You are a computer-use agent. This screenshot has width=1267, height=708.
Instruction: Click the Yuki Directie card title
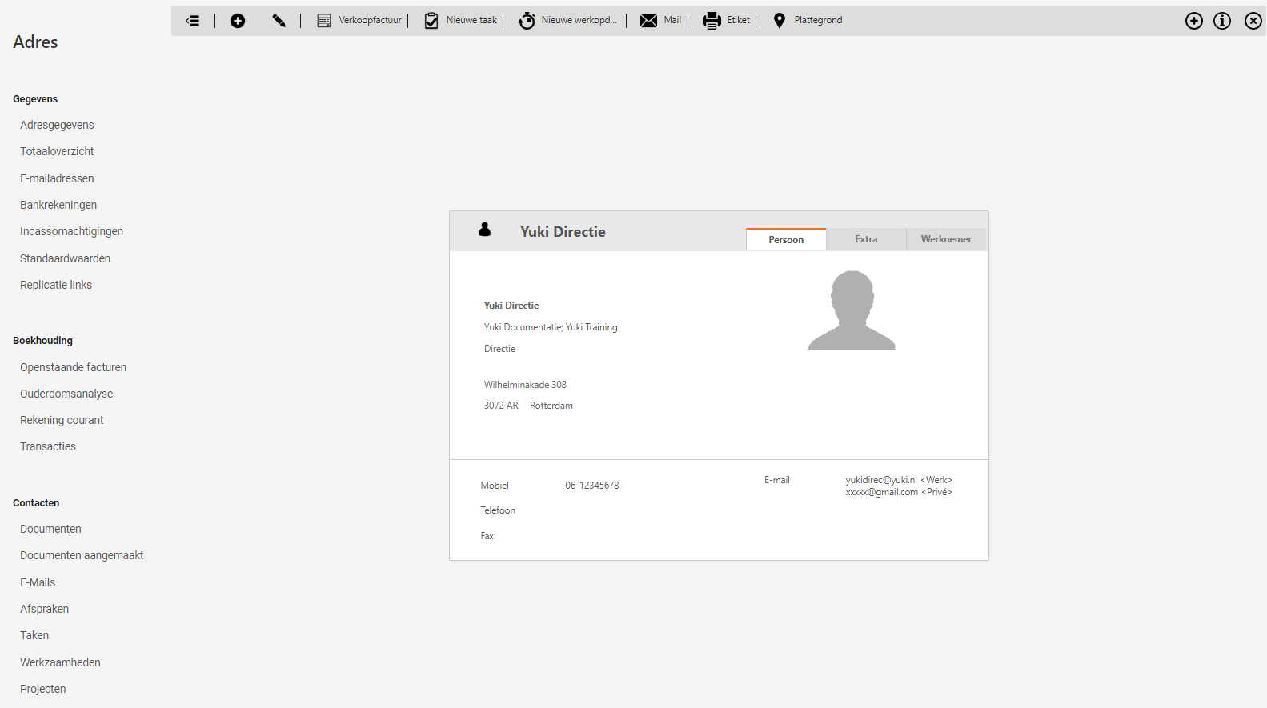[563, 232]
